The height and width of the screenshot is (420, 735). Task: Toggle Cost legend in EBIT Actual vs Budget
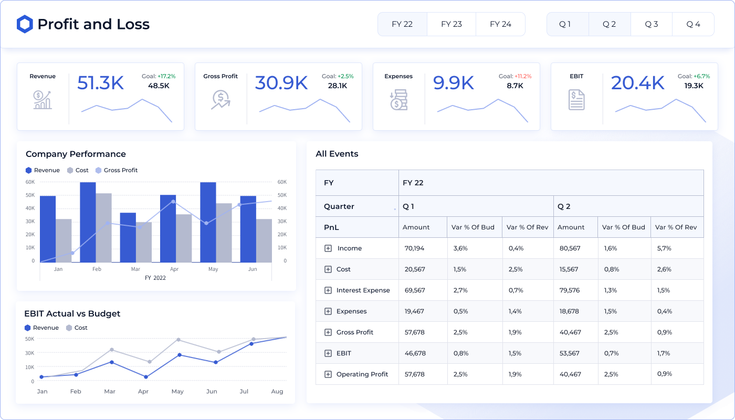pos(77,328)
